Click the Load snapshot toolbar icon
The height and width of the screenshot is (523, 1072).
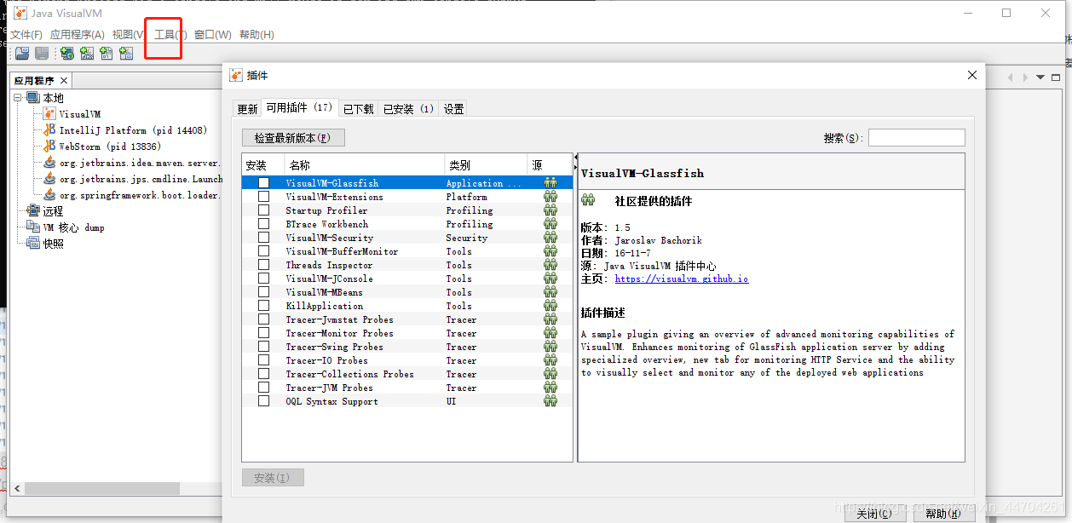click(21, 54)
